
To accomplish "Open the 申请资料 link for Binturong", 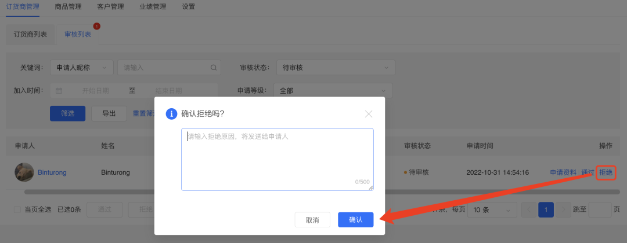I will [x=563, y=172].
